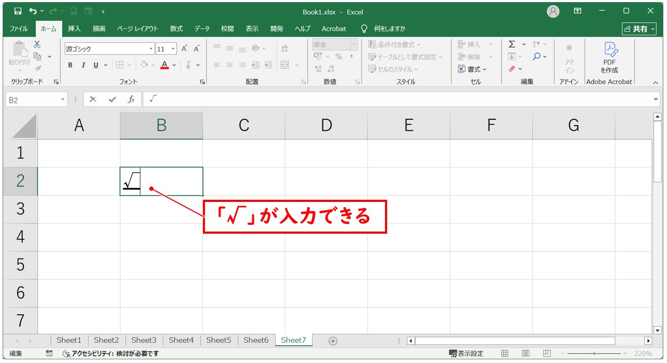
Task: Click the insert function fx icon
Action: click(x=131, y=99)
